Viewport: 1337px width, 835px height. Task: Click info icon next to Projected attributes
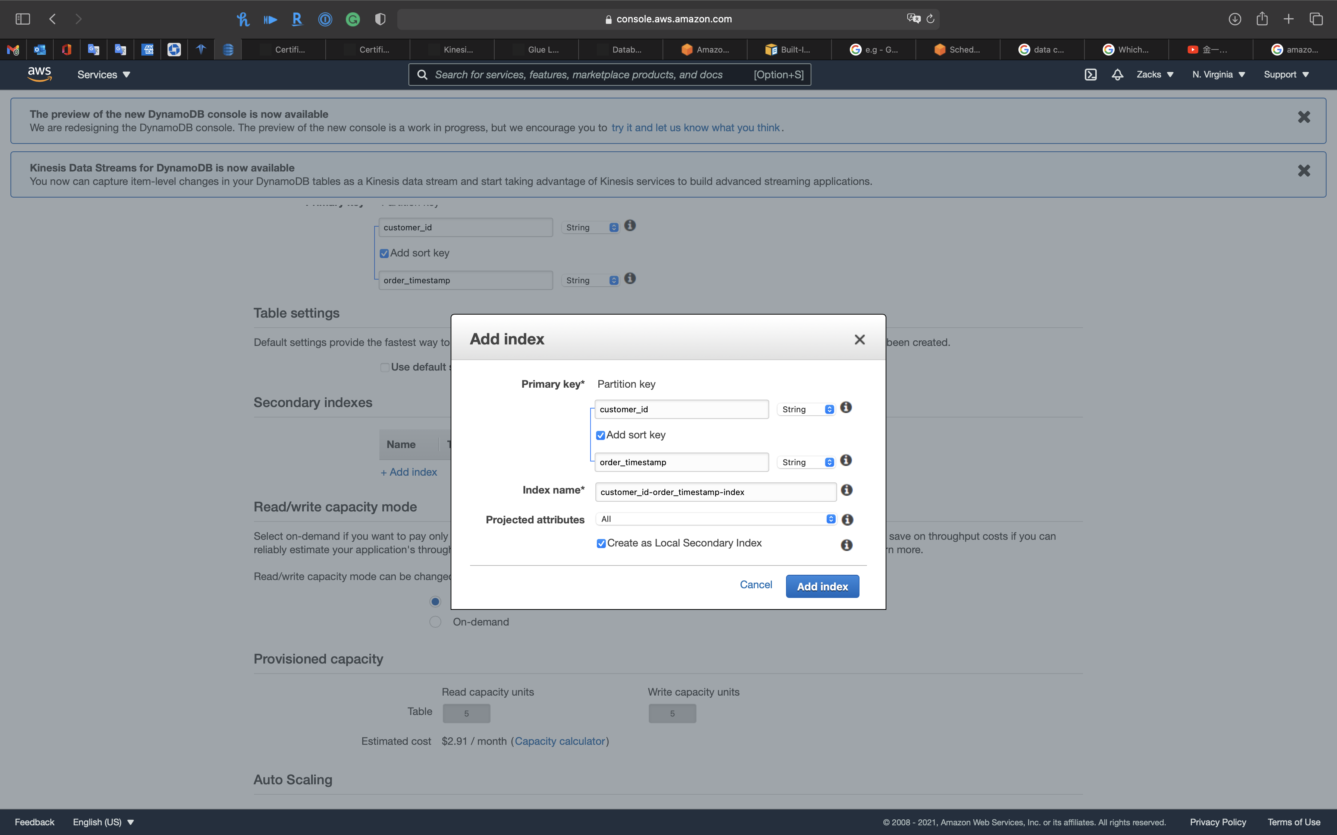point(847,520)
